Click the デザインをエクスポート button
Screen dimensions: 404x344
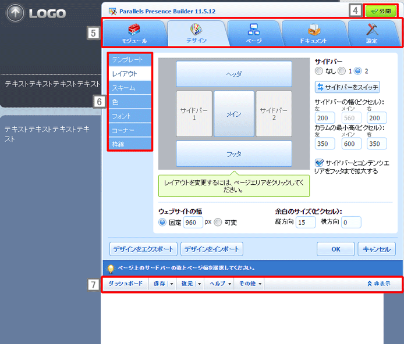pyautogui.click(x=143, y=249)
